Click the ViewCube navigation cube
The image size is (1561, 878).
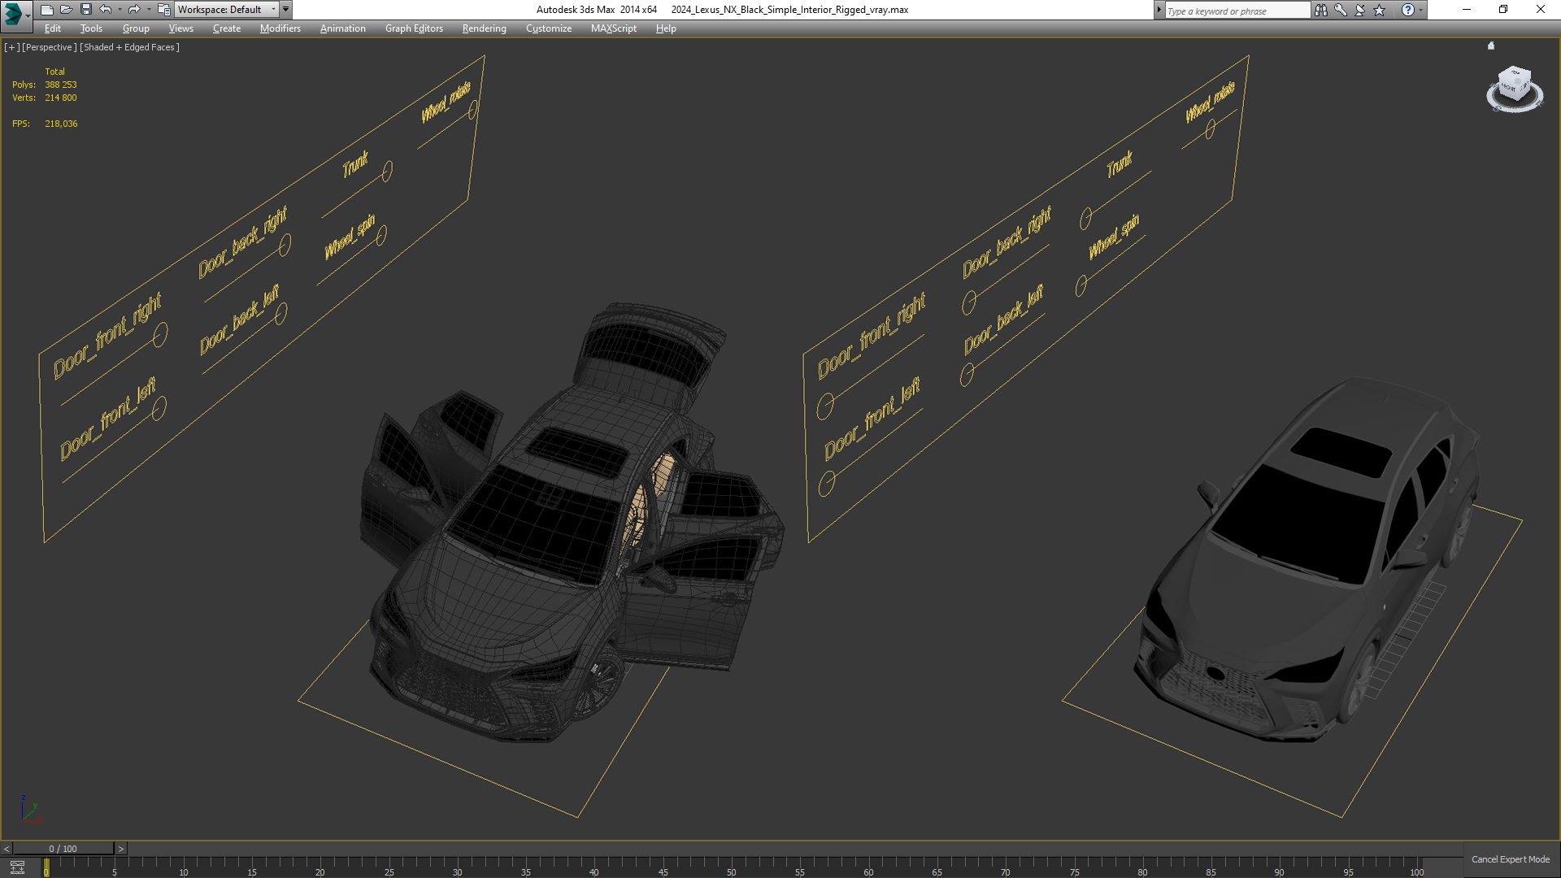[1515, 85]
